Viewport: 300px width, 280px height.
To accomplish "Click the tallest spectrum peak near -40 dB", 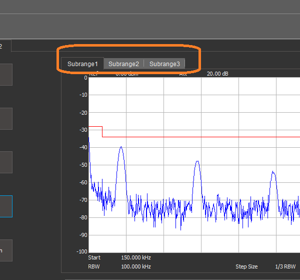I will tap(120, 148).
